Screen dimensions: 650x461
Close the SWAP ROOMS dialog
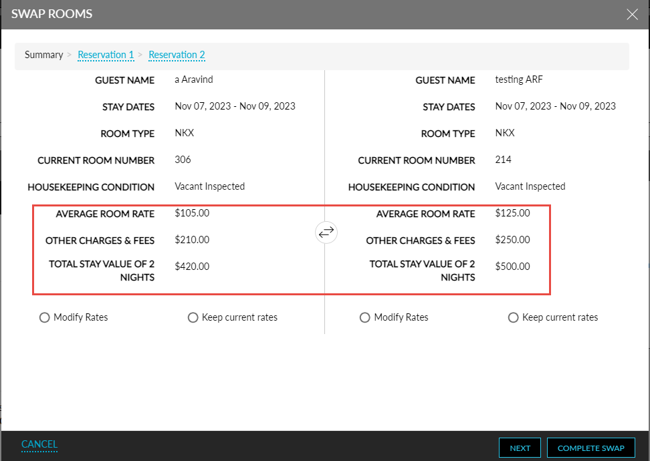632,14
